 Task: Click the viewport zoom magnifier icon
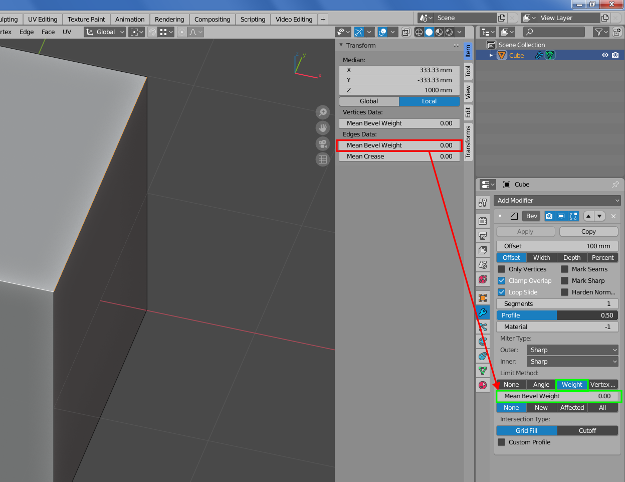pos(323,112)
